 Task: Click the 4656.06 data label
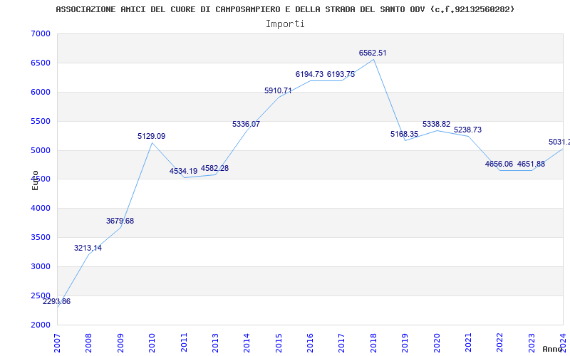click(x=499, y=164)
